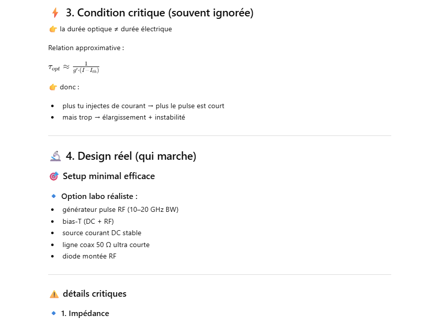The height and width of the screenshot is (320, 423).
Task: Click the pointing hand before "la durée optique"
Action: [x=53, y=29]
